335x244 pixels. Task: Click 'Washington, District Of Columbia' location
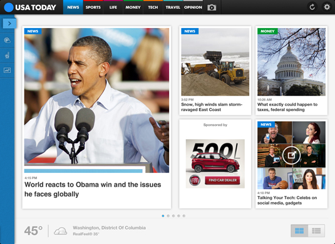coord(109,228)
